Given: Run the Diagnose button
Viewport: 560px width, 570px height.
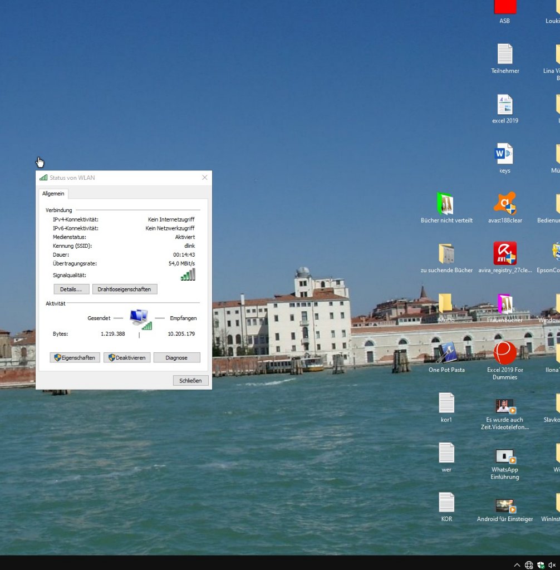Looking at the screenshot, I should pyautogui.click(x=176, y=358).
